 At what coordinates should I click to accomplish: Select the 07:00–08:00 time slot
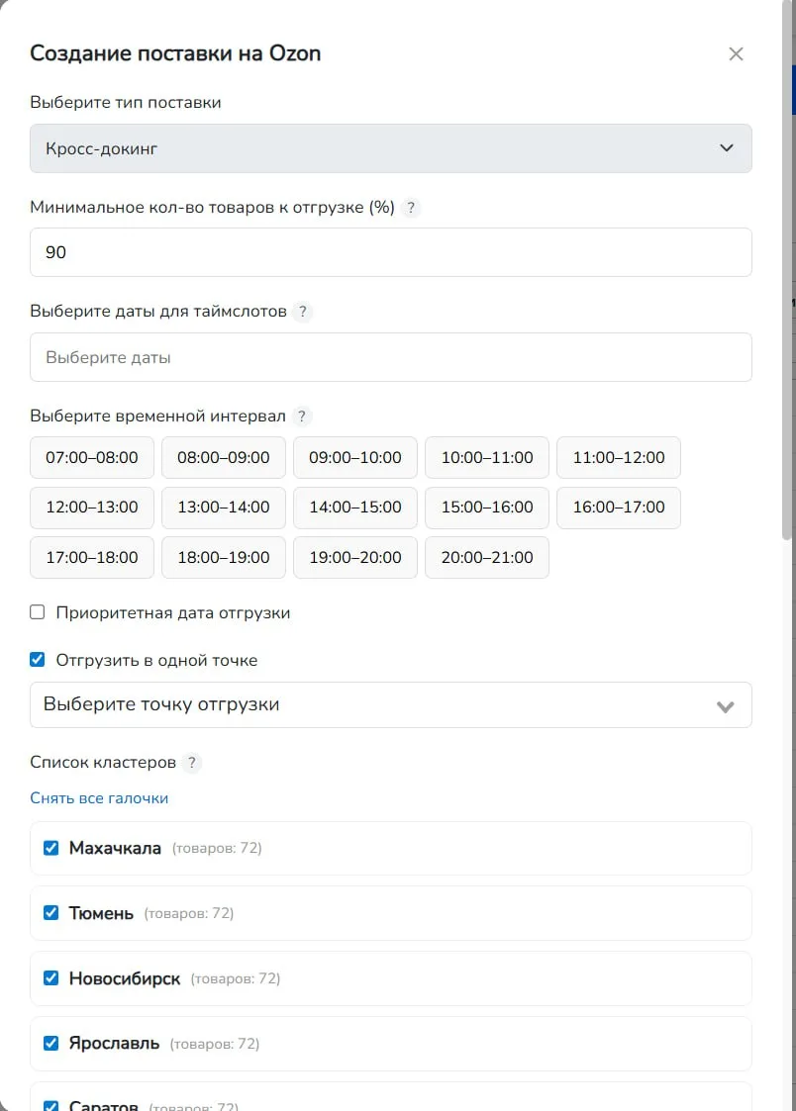coord(92,458)
